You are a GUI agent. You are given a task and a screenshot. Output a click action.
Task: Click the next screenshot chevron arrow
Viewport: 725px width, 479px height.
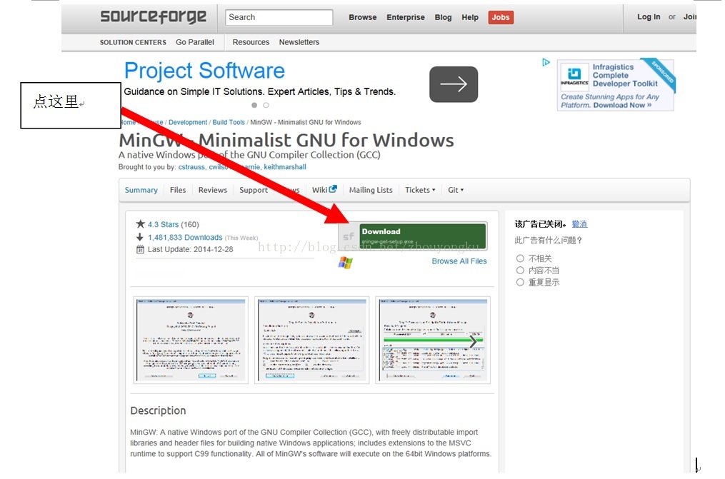(473, 342)
